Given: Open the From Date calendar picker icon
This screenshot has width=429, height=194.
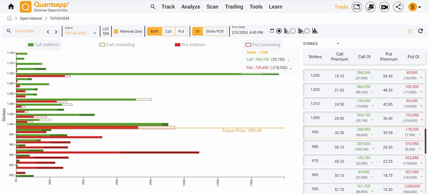Looking at the screenshot, I should point(272,31).
